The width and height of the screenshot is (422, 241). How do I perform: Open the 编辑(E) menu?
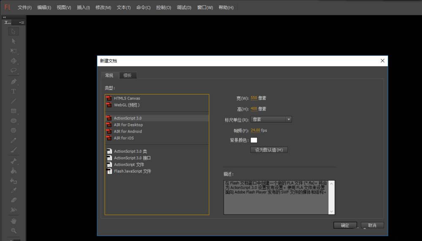(x=44, y=8)
